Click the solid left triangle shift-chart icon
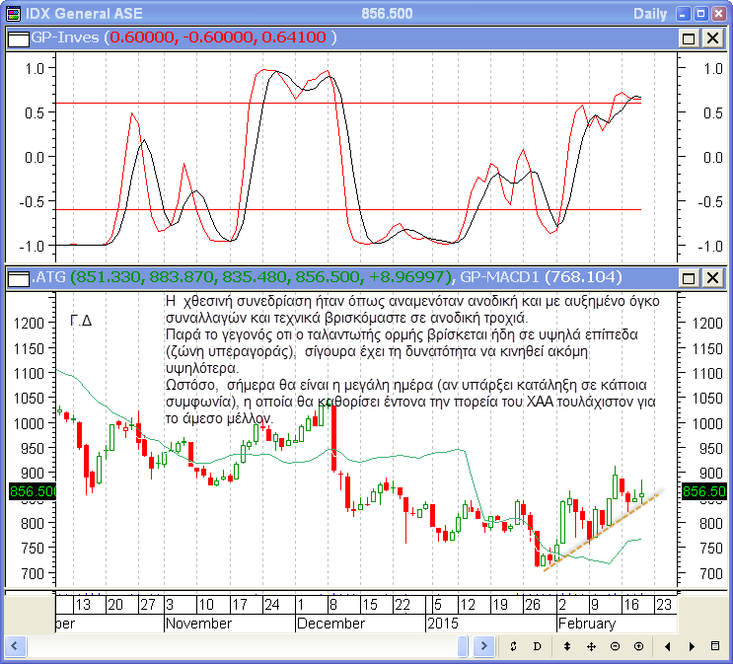Image resolution: width=733 pixels, height=664 pixels. pos(668,646)
